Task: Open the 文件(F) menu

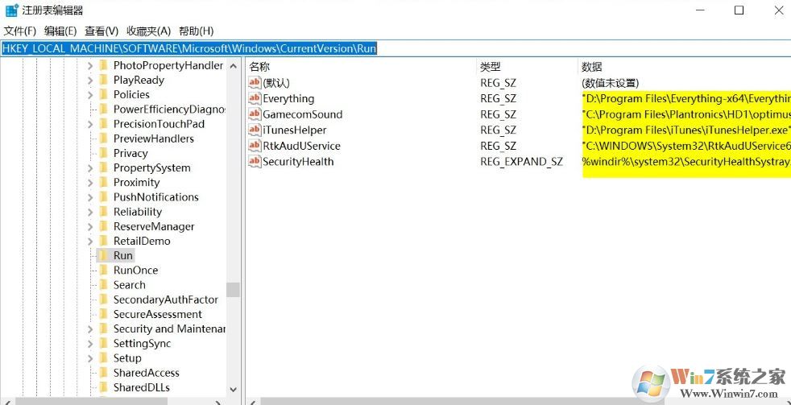Action: point(19,31)
